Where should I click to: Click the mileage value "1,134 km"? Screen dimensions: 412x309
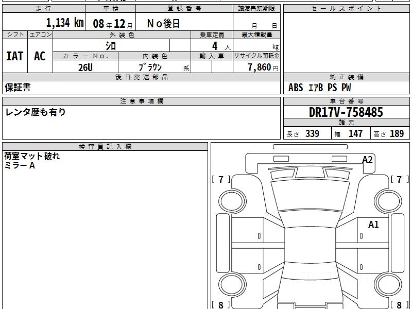point(65,23)
